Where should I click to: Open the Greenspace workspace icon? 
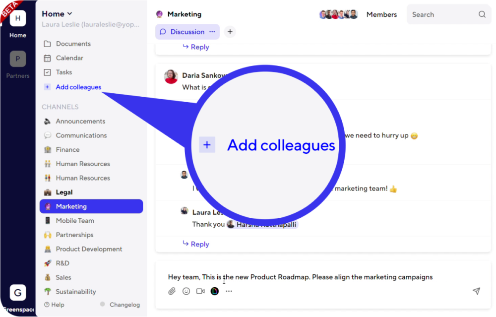[18, 293]
